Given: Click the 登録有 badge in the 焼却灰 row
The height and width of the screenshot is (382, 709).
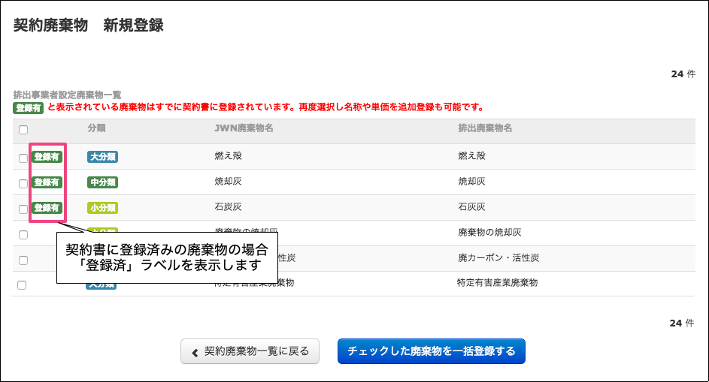Looking at the screenshot, I should [x=47, y=182].
